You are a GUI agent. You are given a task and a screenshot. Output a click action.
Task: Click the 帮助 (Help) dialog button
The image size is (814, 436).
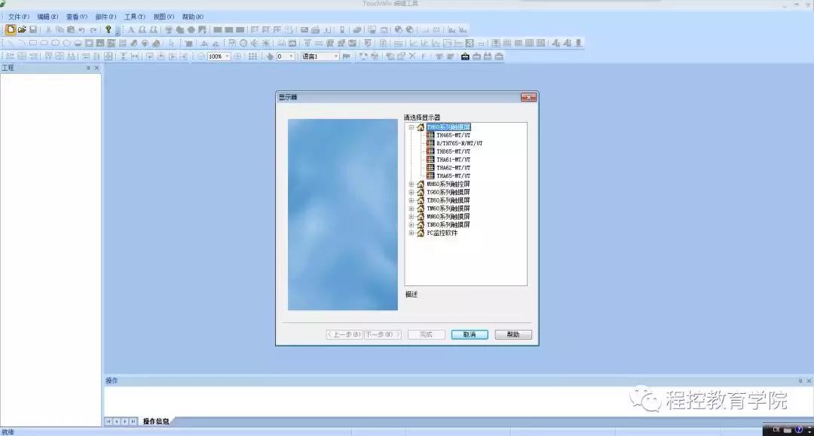513,334
